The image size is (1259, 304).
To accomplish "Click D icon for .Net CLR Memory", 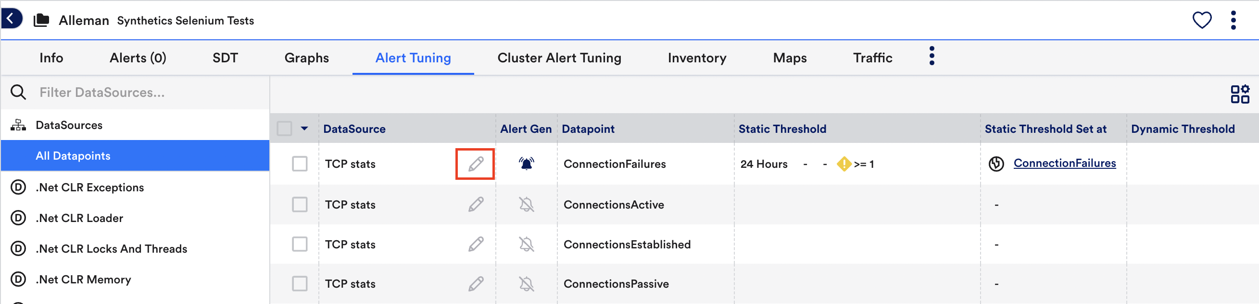I will click(x=18, y=279).
